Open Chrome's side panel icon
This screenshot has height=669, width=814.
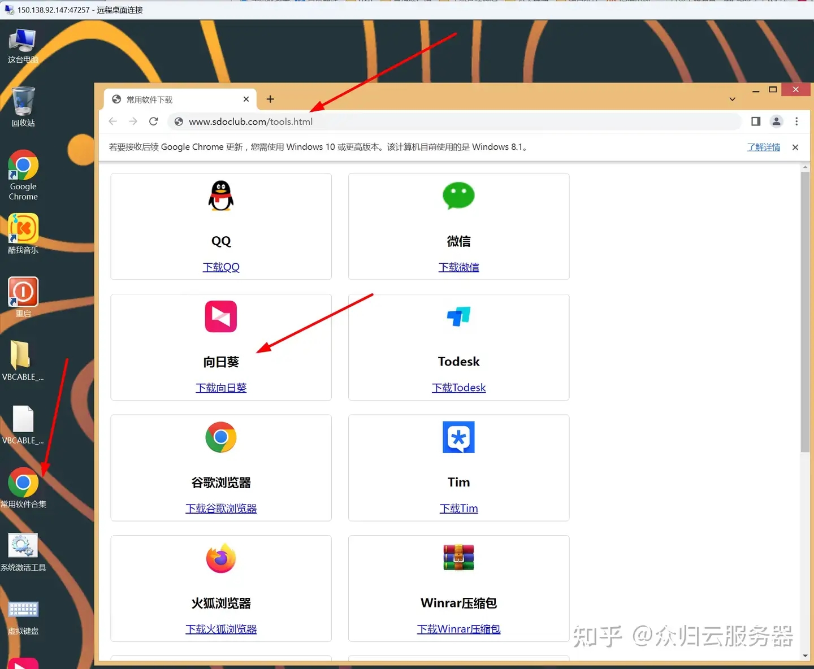(755, 121)
